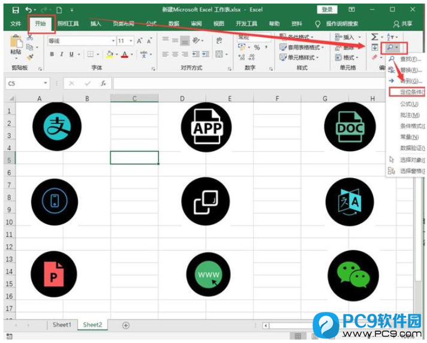Viewport: 427px width, 343px height.
Task: Click the Save icon in the title bar
Action: pyautogui.click(x=16, y=10)
